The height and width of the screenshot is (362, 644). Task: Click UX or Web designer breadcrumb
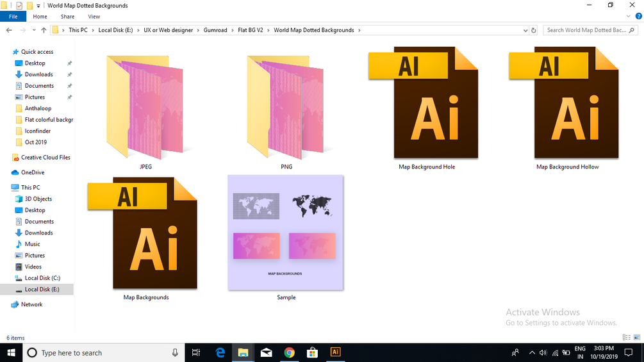coord(168,30)
